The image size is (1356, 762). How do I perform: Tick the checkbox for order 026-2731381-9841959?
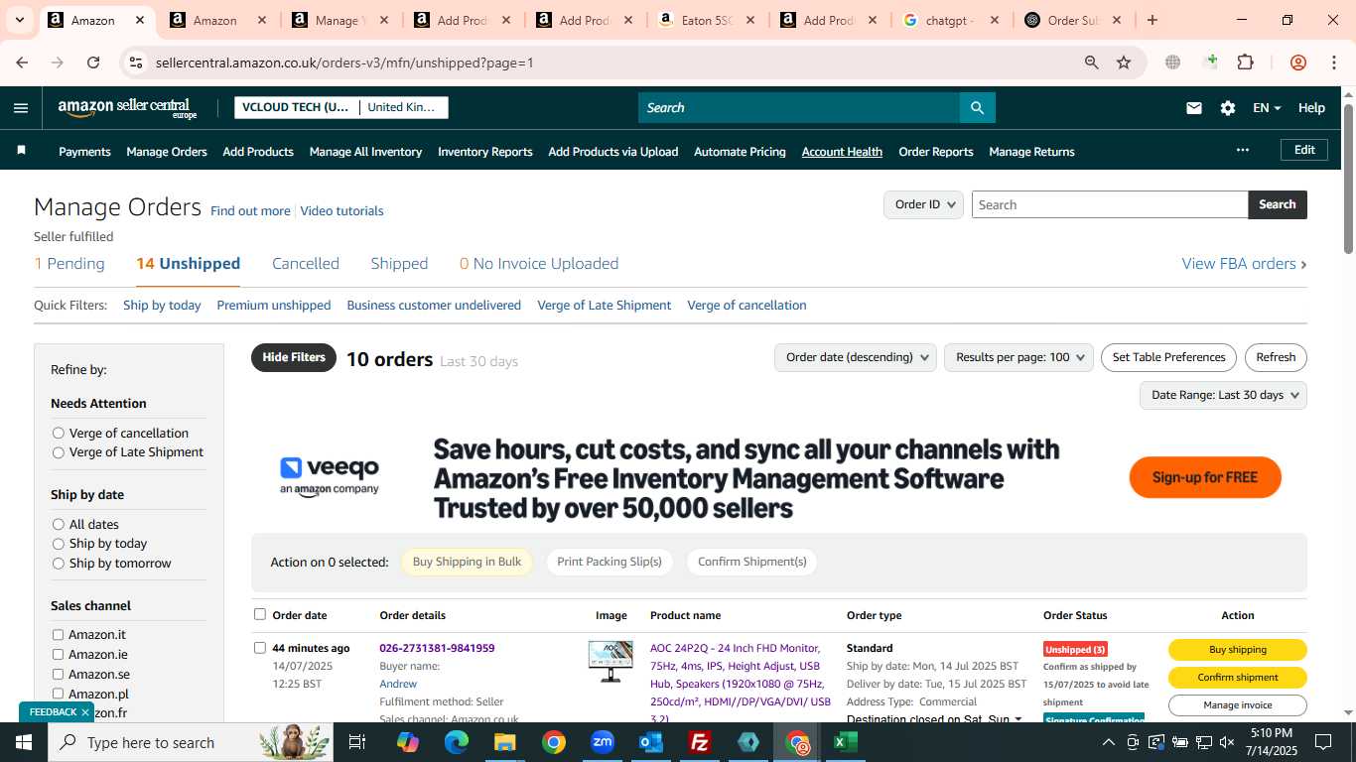click(x=260, y=648)
